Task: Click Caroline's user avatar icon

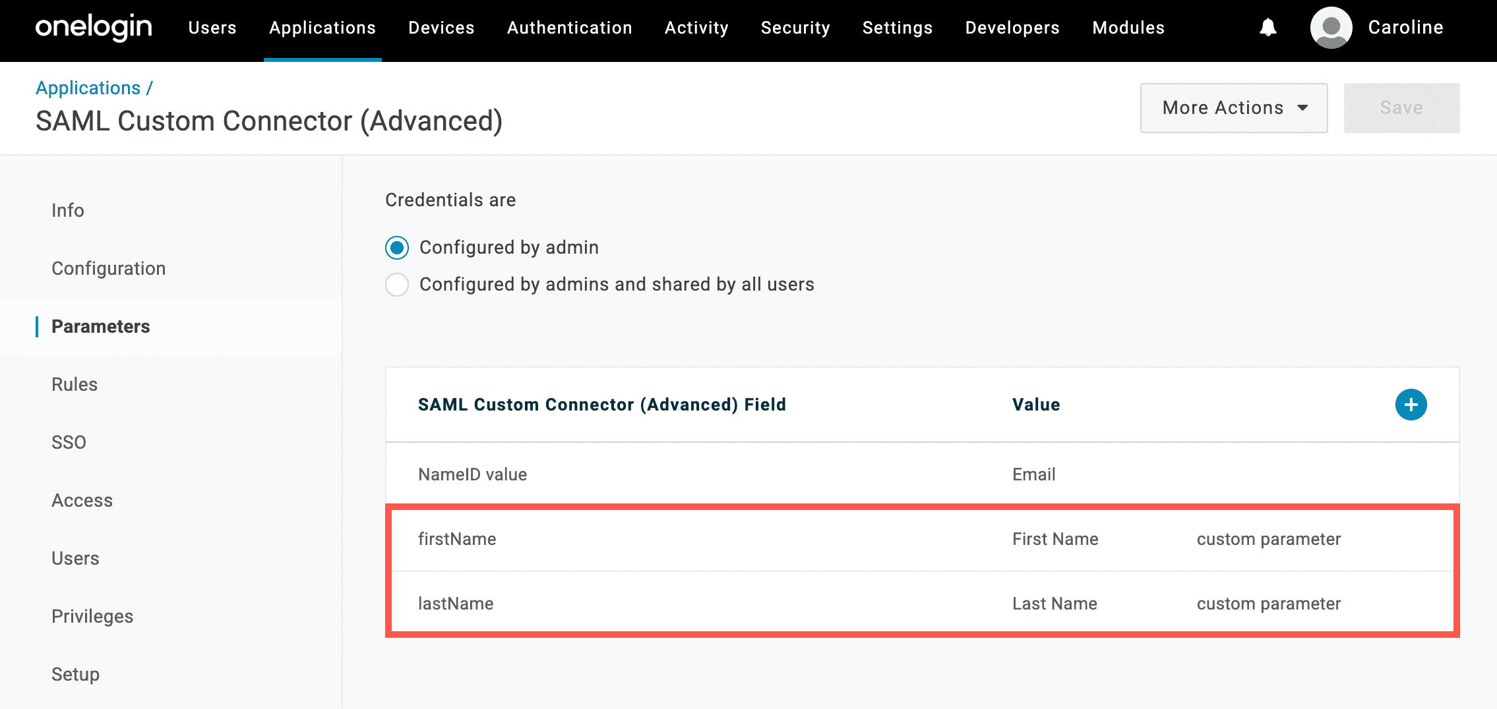Action: pos(1331,28)
